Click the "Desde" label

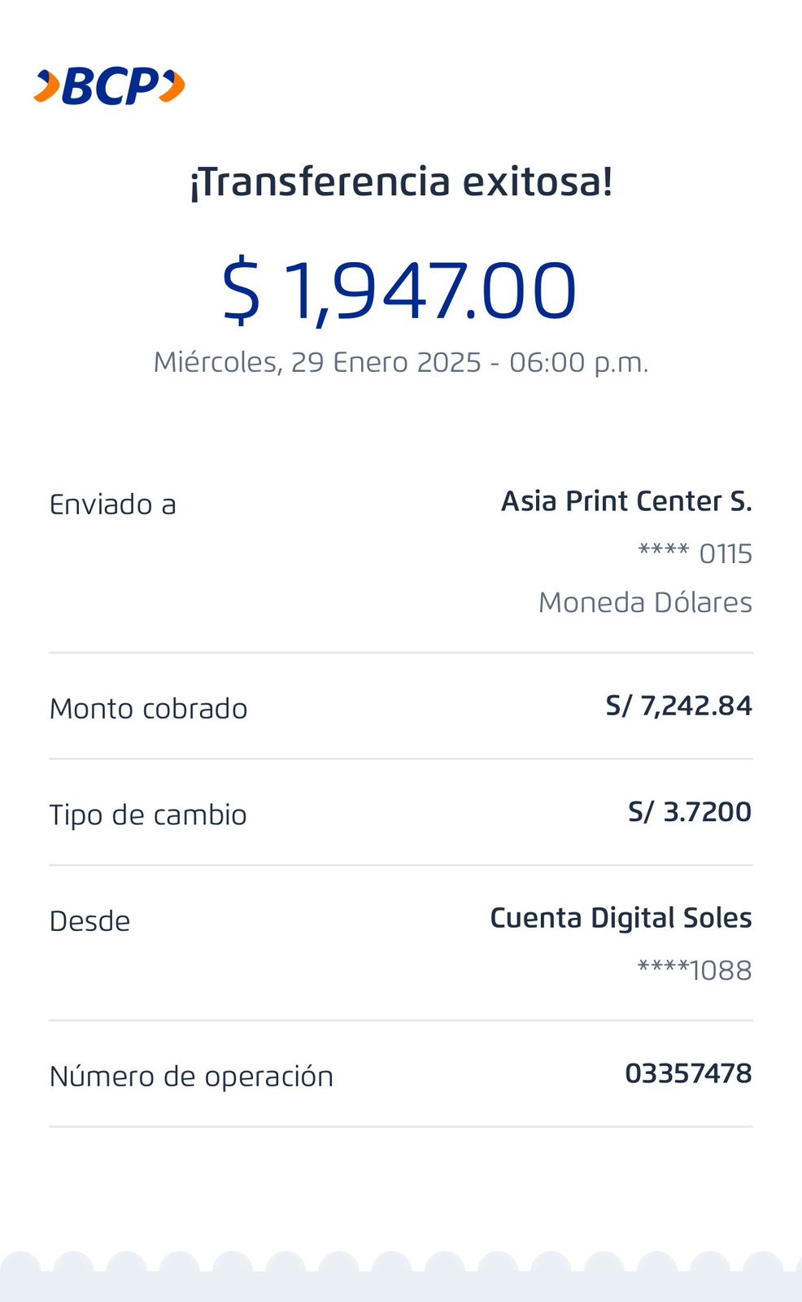(x=90, y=921)
